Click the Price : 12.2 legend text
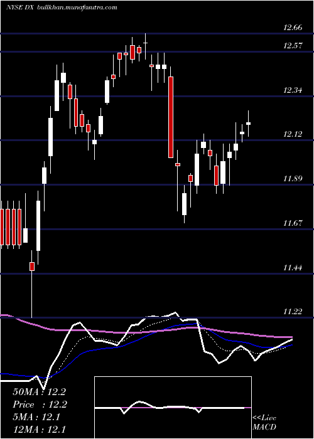Image resolution: width=314 pixels, height=439 pixels. click(x=39, y=405)
